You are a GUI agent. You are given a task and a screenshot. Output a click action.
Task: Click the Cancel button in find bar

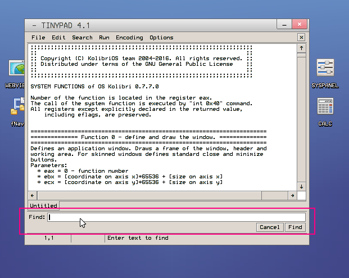point(269,227)
